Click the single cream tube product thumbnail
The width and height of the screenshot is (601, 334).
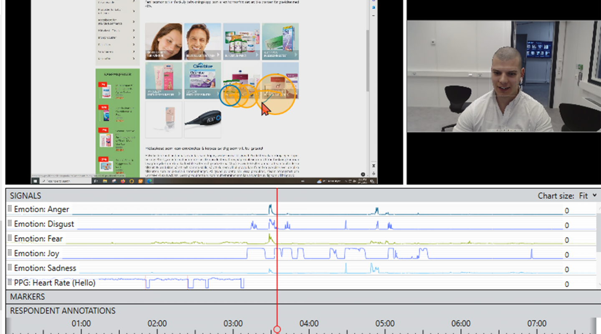click(x=164, y=119)
